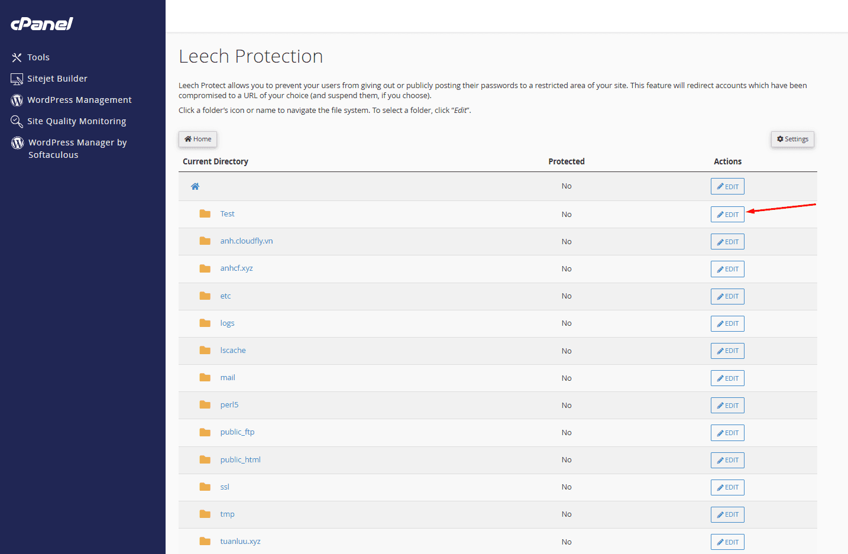Screen dimensions: 848x554
Task: Click the anhcf.xyz folder icon
Action: 205,268
